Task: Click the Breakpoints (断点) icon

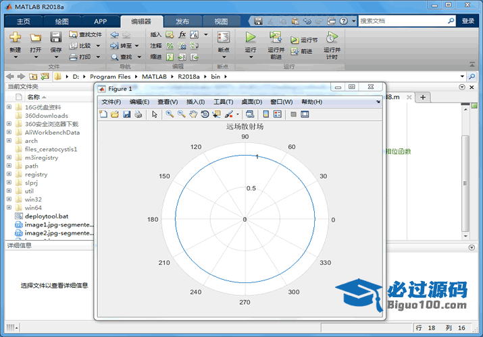Action: 224,38
